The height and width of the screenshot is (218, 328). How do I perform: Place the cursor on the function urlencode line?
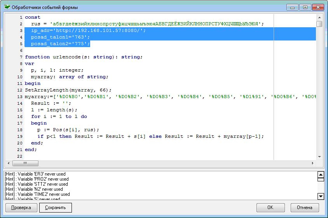84,57
